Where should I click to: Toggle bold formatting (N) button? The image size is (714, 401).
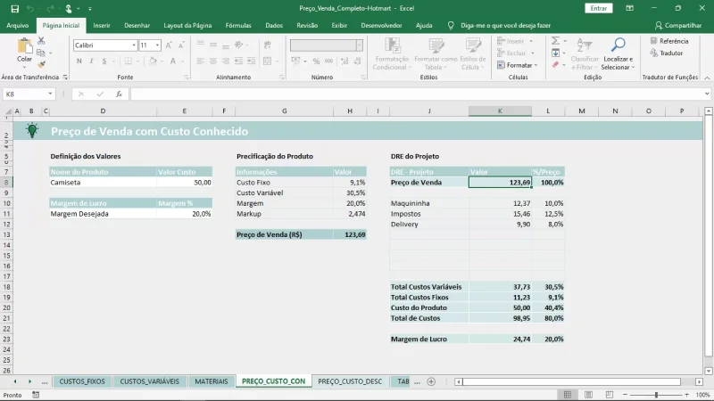79,61
